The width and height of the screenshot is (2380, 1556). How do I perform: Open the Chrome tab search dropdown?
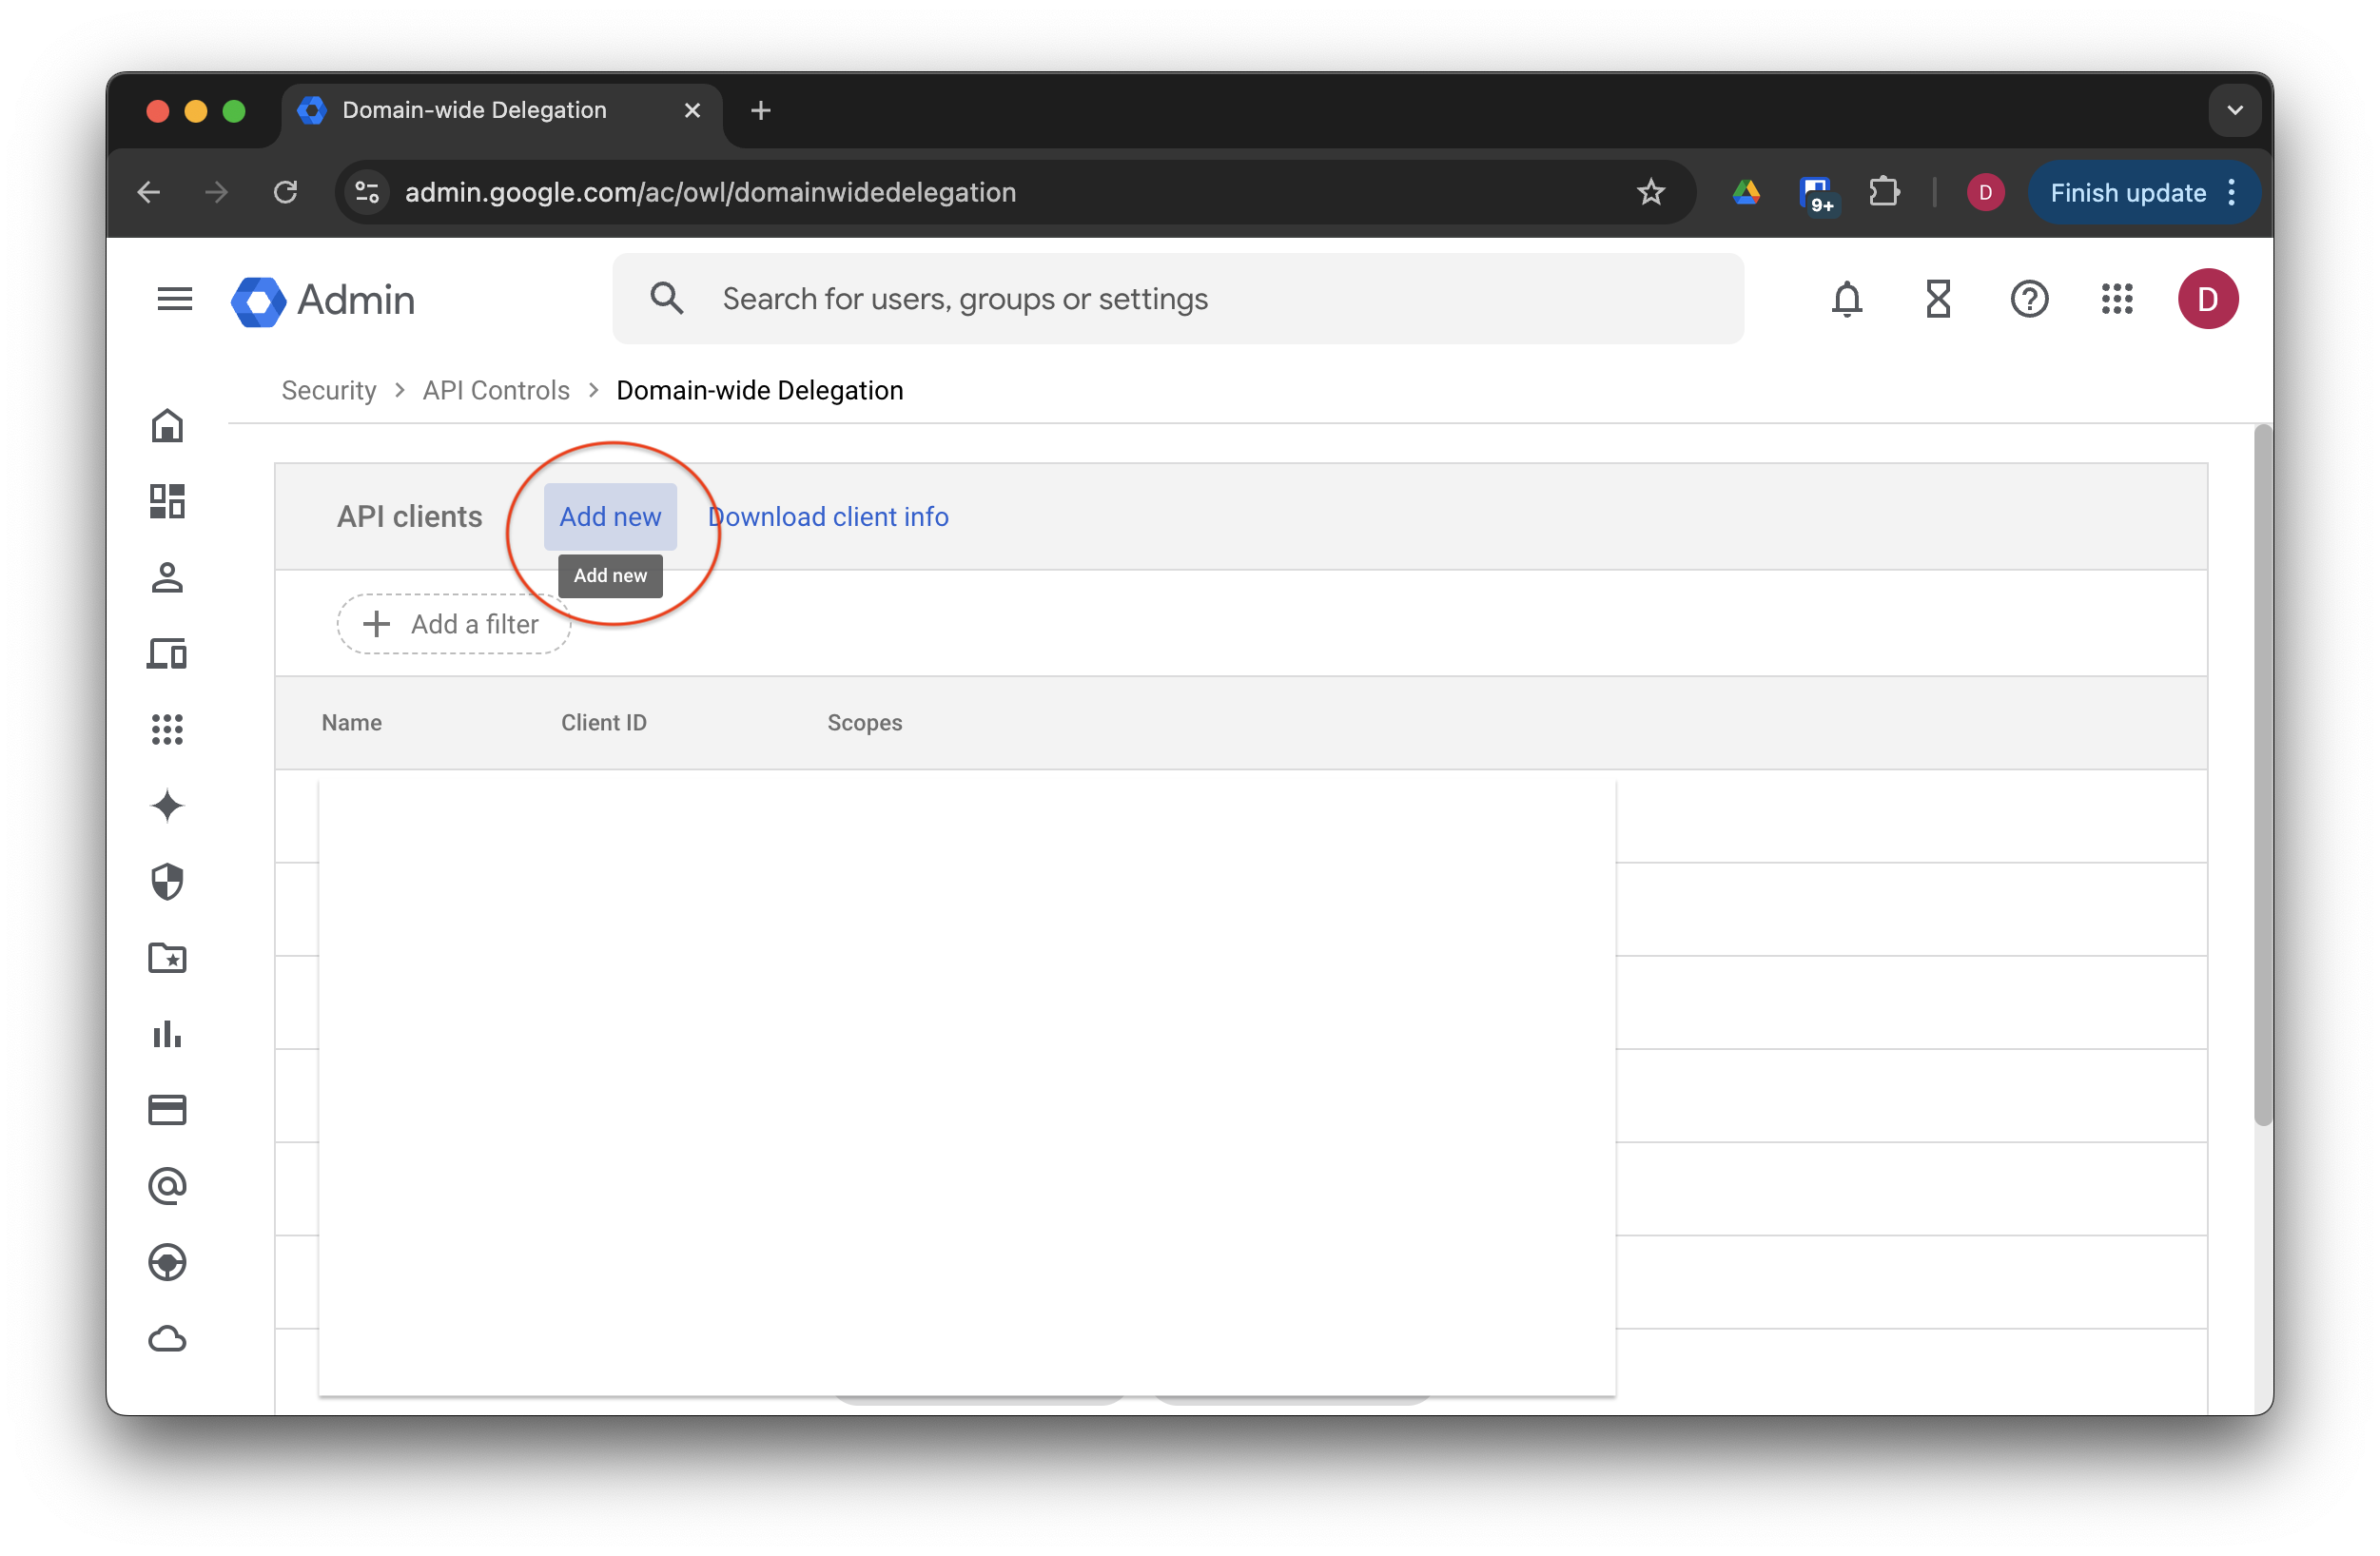pyautogui.click(x=2234, y=110)
